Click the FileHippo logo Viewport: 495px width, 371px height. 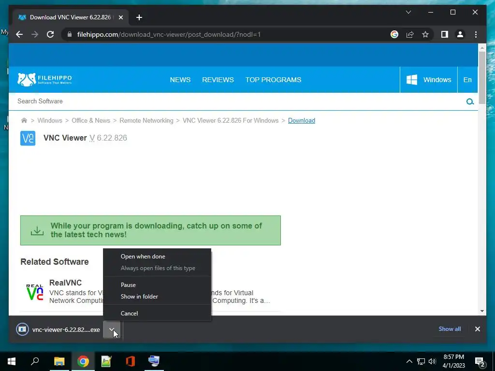click(x=44, y=80)
